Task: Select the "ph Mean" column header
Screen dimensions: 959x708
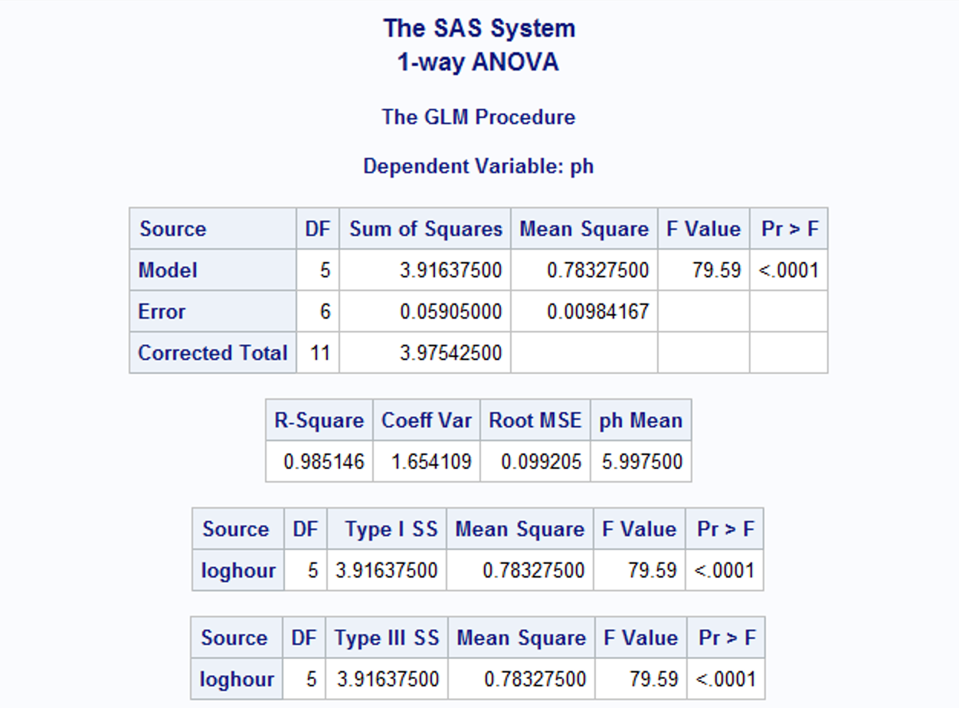Action: [x=641, y=421]
